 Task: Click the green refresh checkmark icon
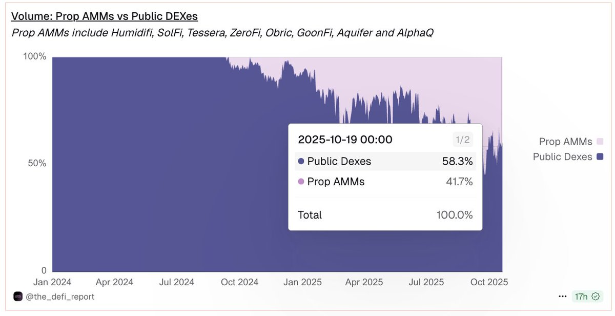point(596,297)
